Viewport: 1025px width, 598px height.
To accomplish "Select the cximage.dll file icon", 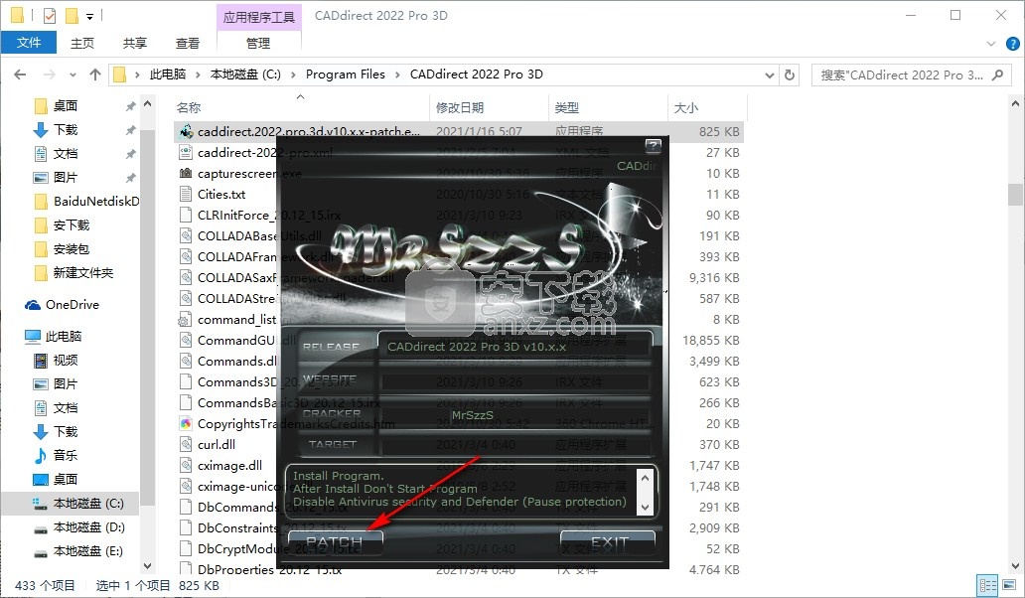I will click(x=186, y=465).
